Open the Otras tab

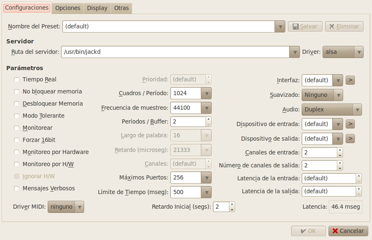[121, 8]
